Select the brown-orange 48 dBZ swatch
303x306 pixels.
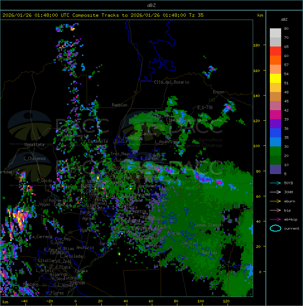click(x=275, y=96)
